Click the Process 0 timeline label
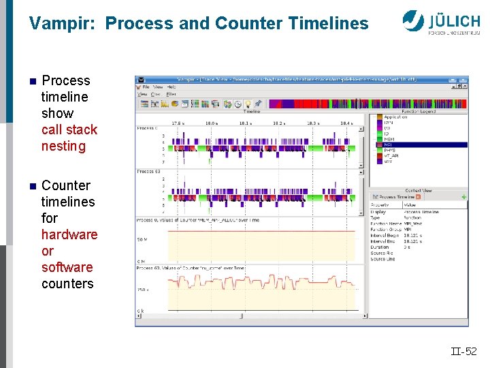The width and height of the screenshot is (490, 368). (147, 128)
